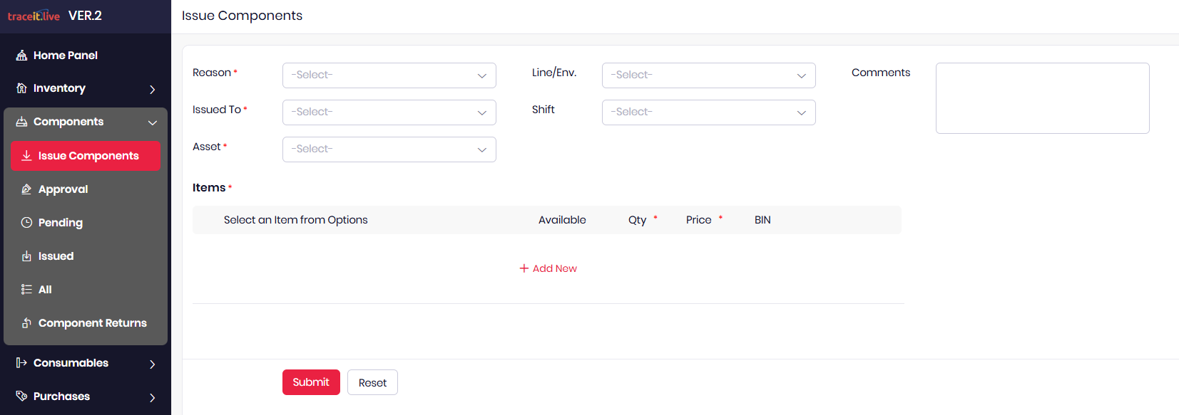This screenshot has width=1179, height=415.
Task: Click the plus icon beside Add New
Action: coord(524,268)
